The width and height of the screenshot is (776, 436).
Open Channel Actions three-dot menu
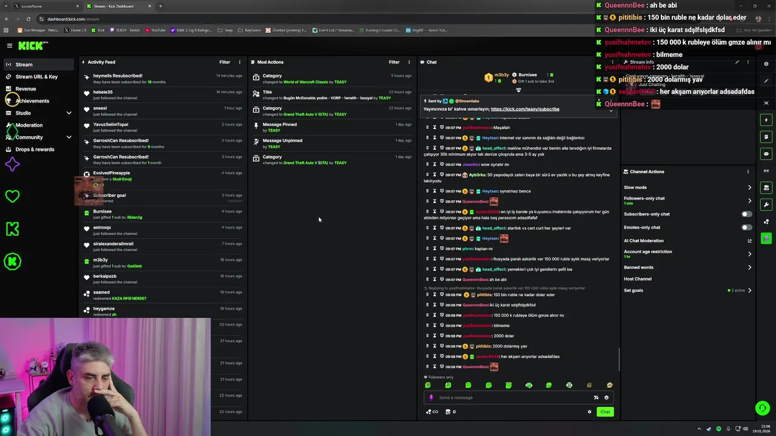click(748, 171)
